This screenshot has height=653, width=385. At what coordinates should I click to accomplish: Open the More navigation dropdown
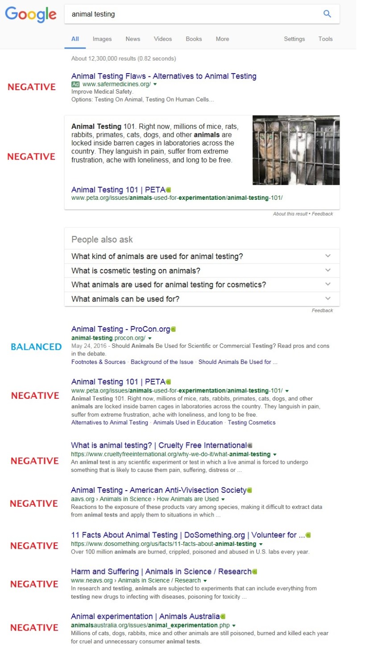point(223,39)
